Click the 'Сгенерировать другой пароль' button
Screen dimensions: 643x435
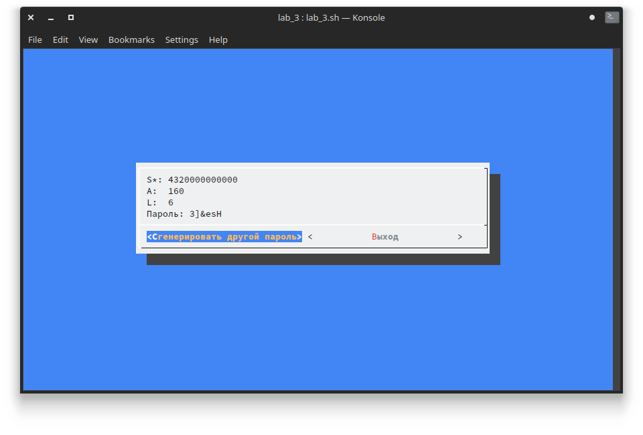[224, 237]
